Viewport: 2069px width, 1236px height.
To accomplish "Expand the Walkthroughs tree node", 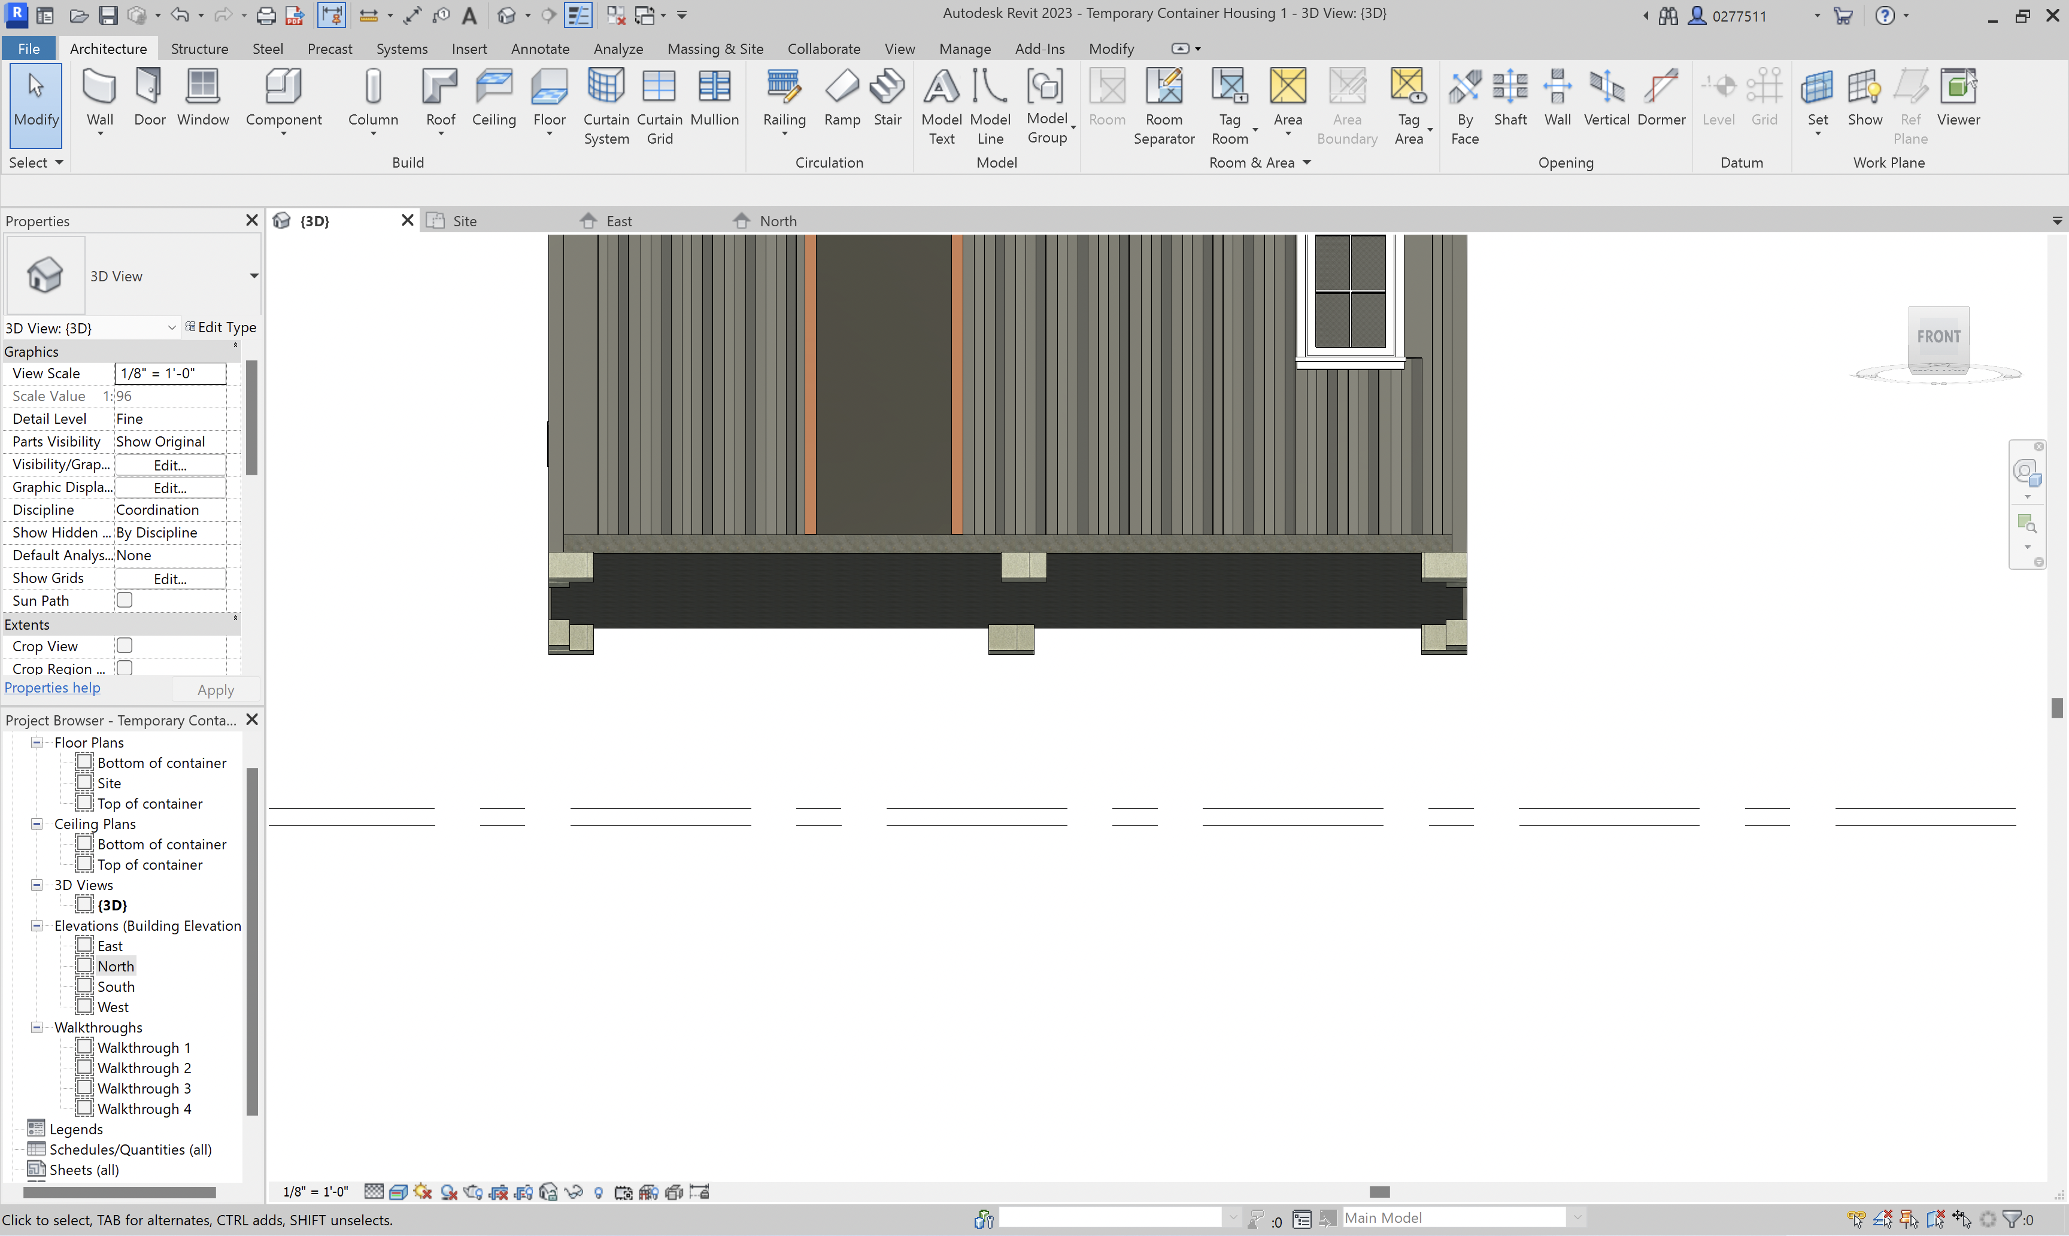I will click(37, 1027).
